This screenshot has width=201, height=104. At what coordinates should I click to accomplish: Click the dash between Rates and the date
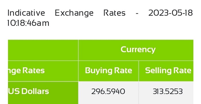[x=137, y=13]
